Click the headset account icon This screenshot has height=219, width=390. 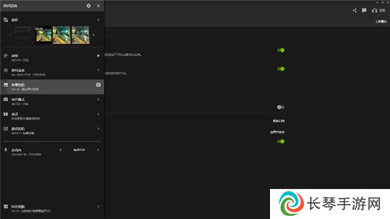click(x=374, y=10)
